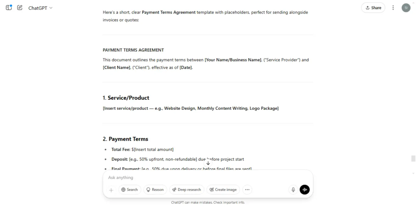Open the user profile avatar menu
This screenshot has height=207, width=416.
pos(406,8)
